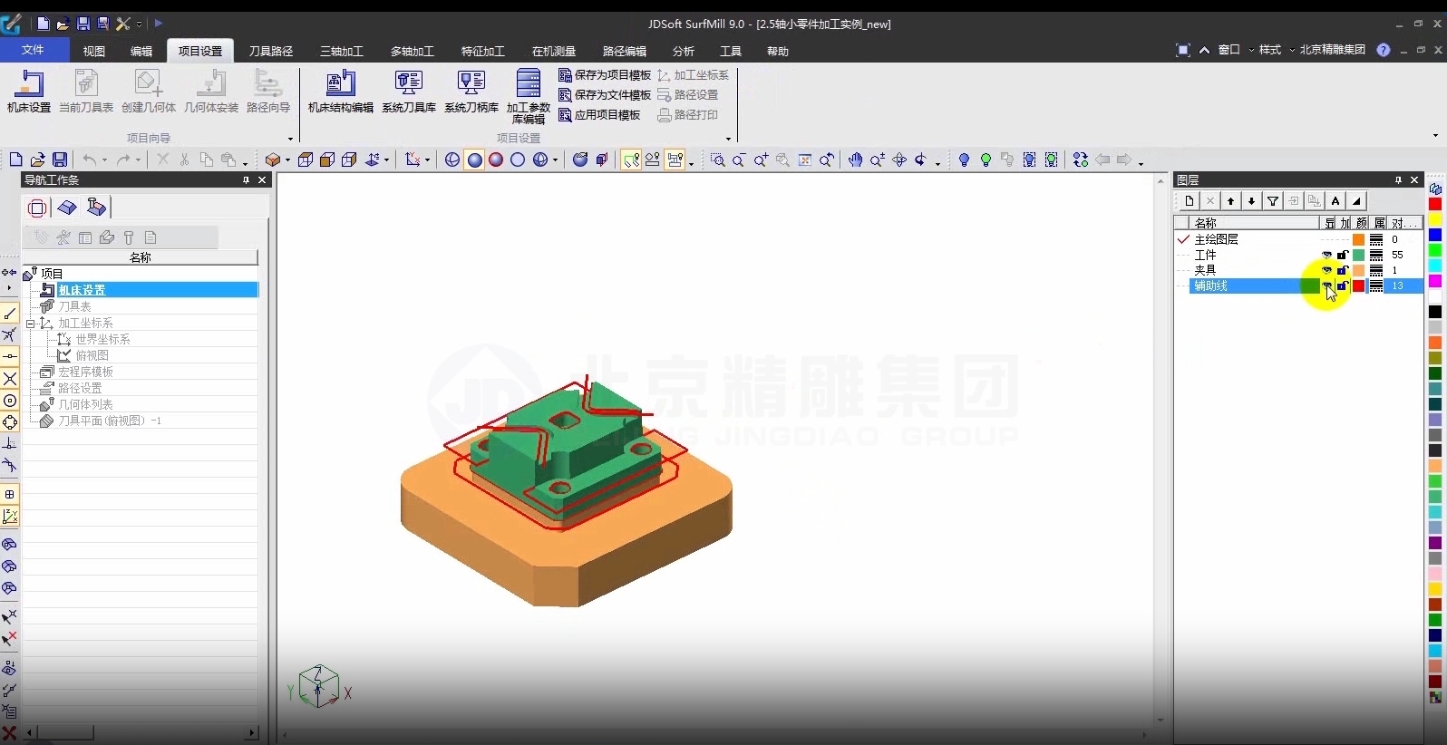The image size is (1447, 745).
Task: Switch to the 多轴加工 tab
Action: click(413, 51)
